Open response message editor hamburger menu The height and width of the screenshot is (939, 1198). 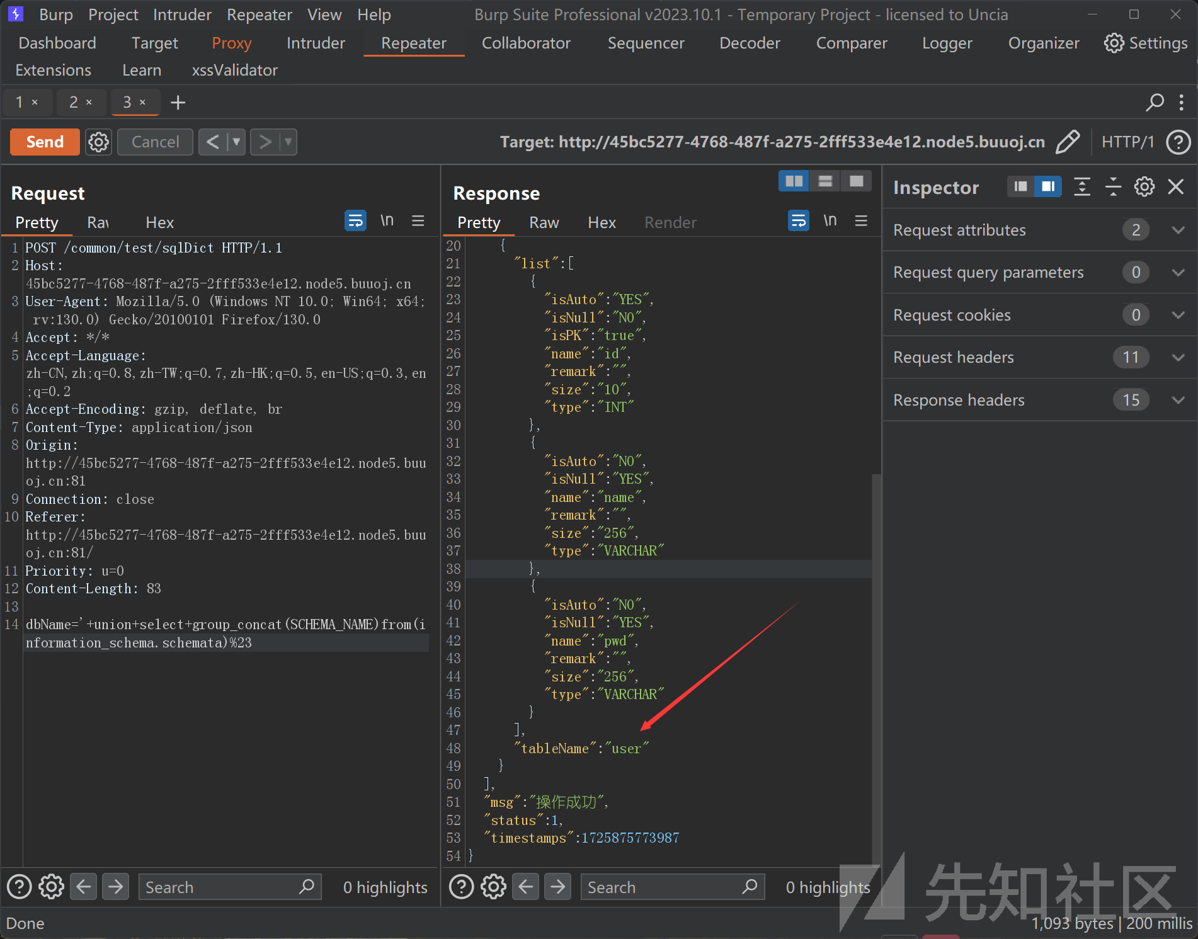pos(862,220)
